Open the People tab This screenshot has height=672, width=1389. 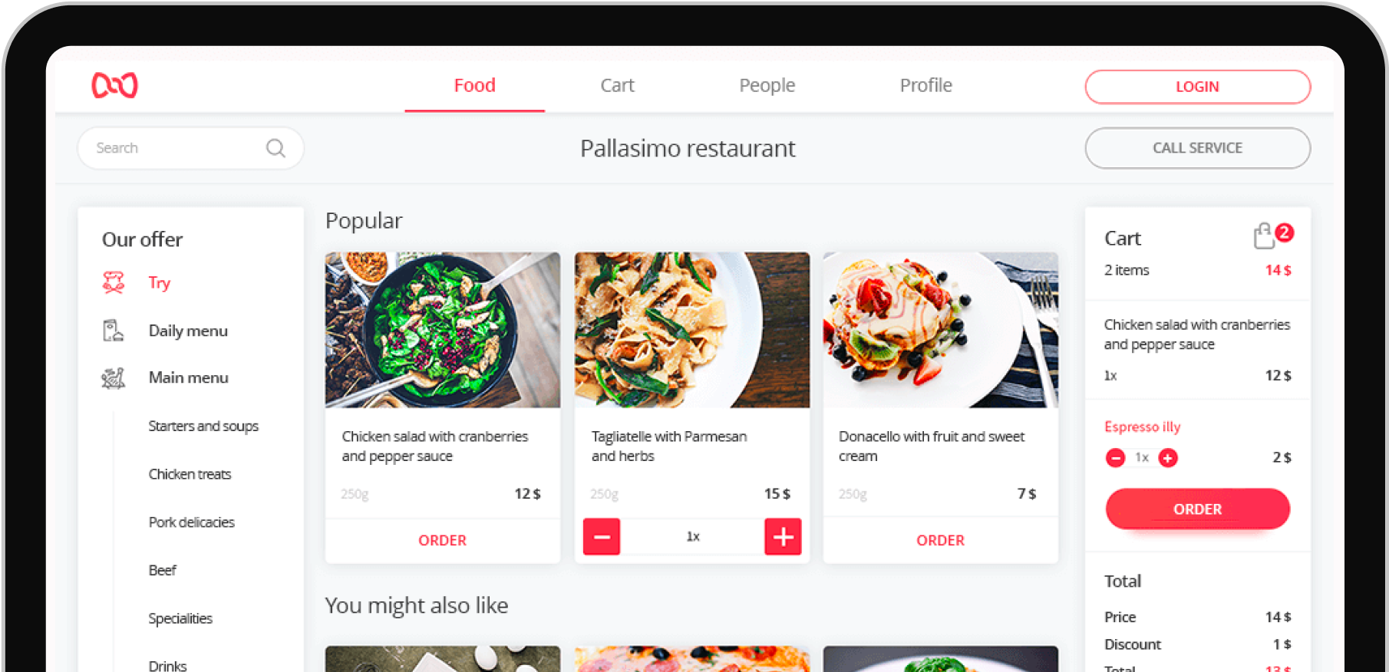click(767, 85)
